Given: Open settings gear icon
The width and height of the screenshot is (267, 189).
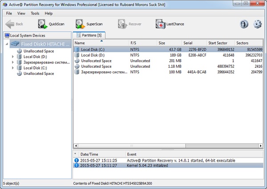Looking at the screenshot, I should 257,24.
